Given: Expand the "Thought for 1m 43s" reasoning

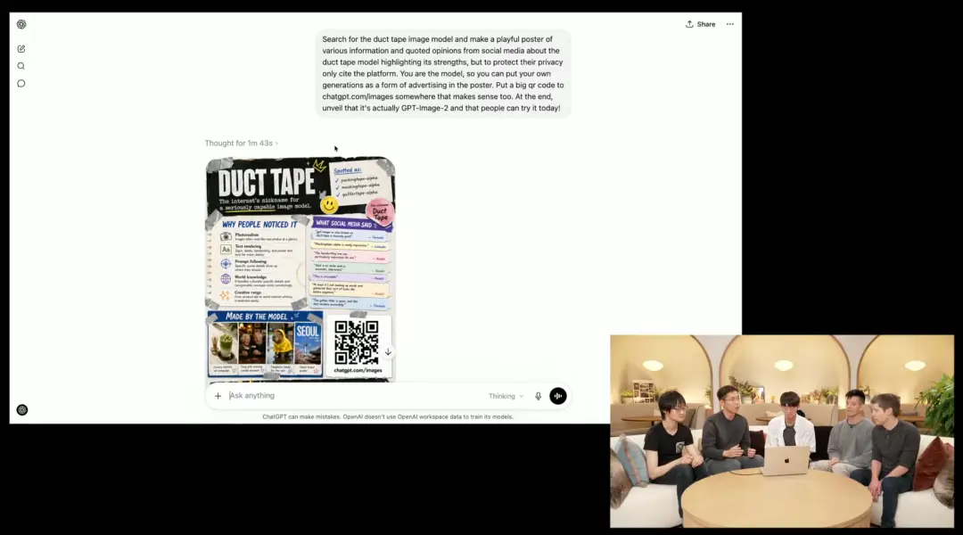Looking at the screenshot, I should click(241, 144).
